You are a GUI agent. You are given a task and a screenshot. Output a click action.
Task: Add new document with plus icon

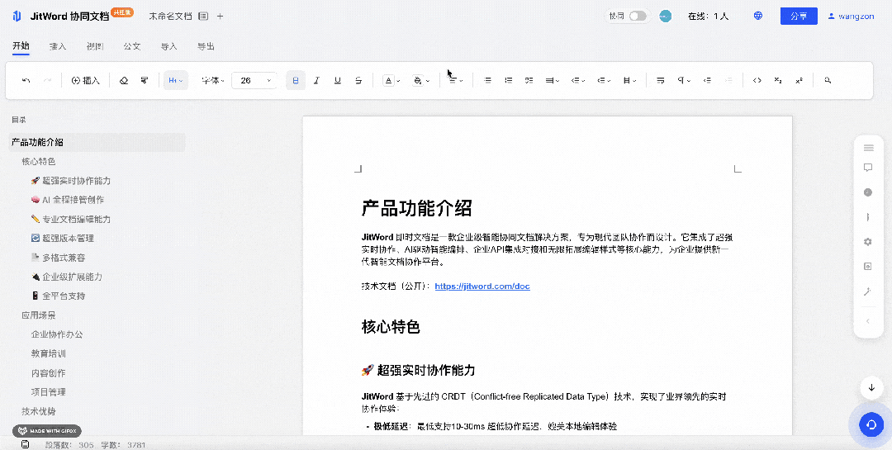click(221, 17)
